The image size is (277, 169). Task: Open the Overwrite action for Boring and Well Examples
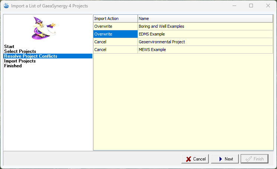click(115, 26)
